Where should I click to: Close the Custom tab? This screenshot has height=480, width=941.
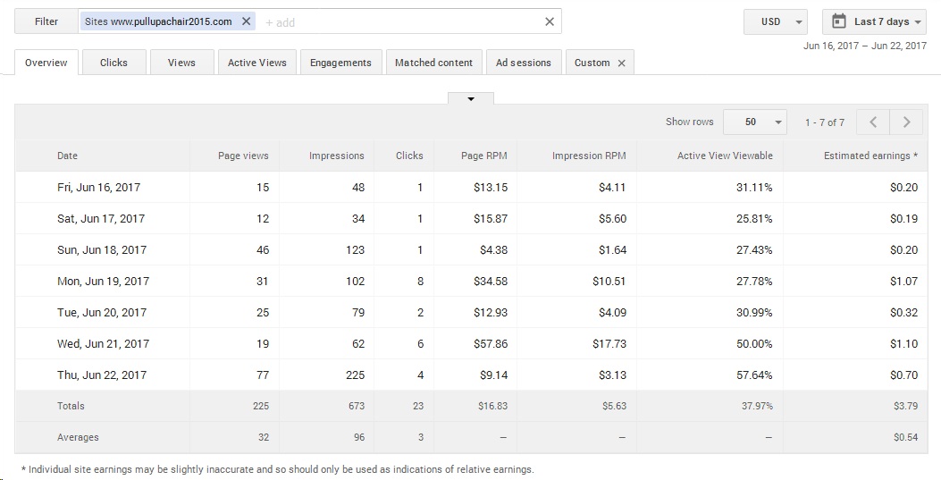coord(622,63)
